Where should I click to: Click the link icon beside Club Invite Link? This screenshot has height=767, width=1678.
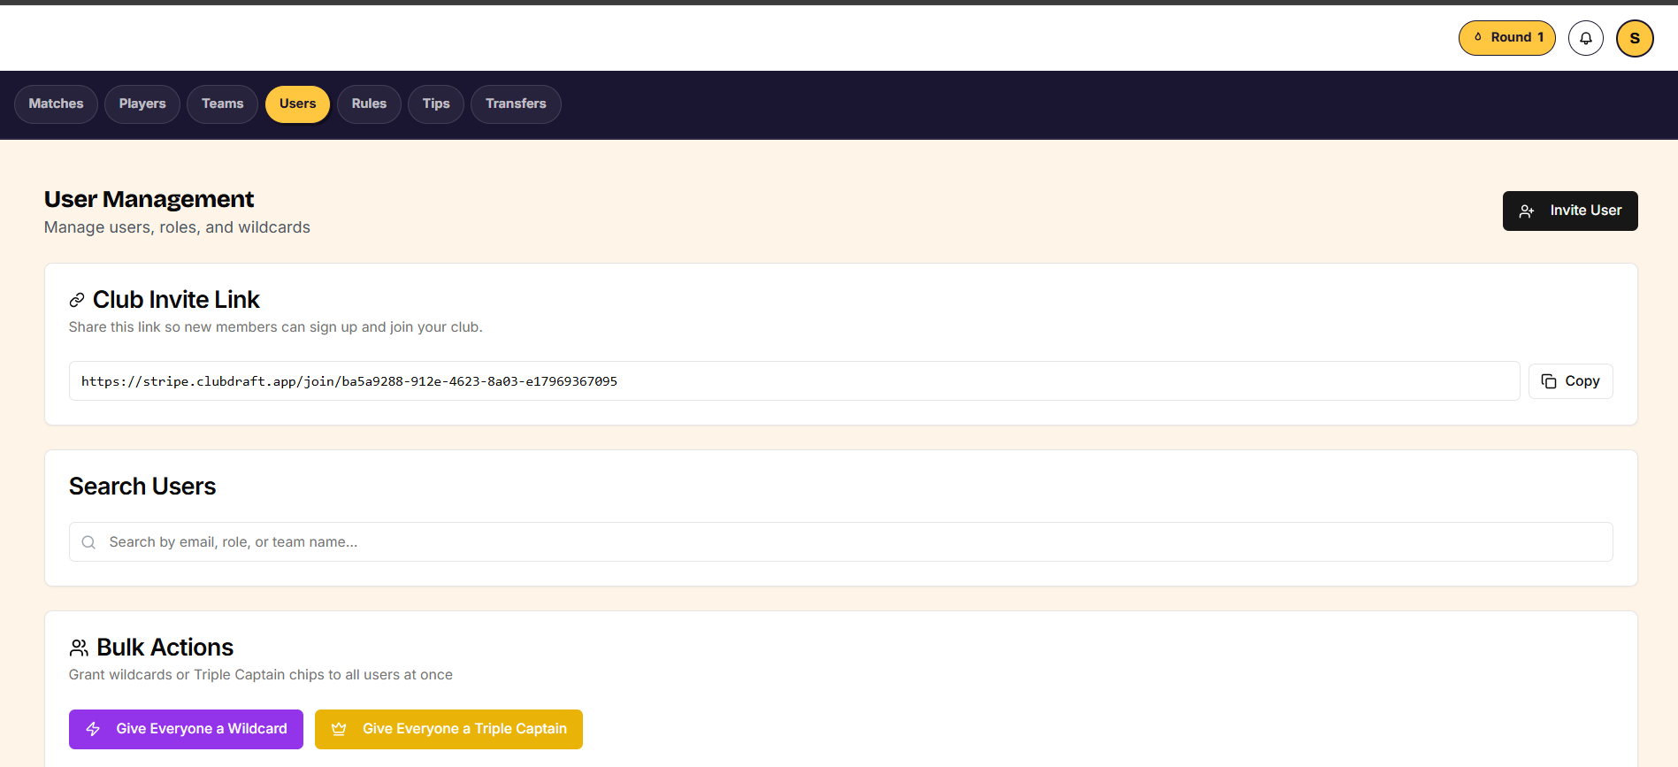[x=77, y=300]
